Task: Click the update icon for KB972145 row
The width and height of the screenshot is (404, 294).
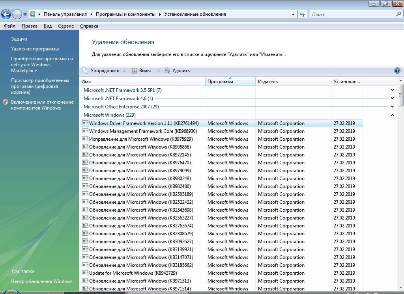Action: click(85, 155)
